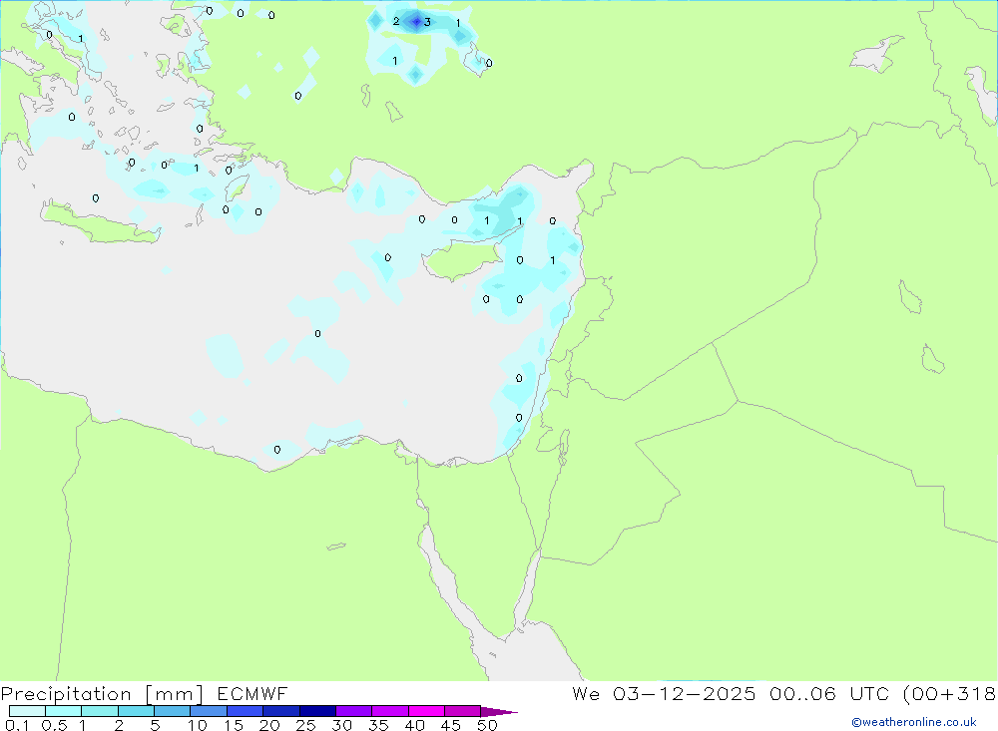Click the 40–45 mm magenta legend swatch
This screenshot has width=998, height=731.
pos(426,711)
